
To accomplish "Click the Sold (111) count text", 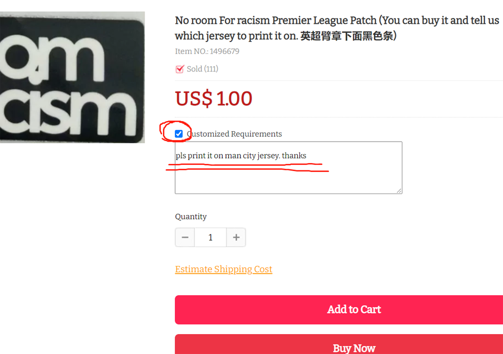I will click(x=202, y=69).
